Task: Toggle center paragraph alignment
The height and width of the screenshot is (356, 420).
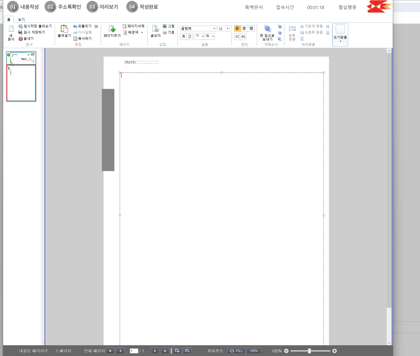Action: click(244, 28)
